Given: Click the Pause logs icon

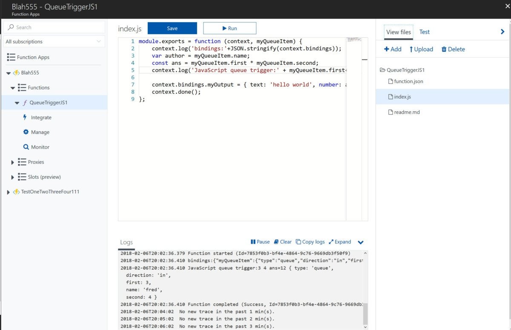Looking at the screenshot, I should [253, 241].
